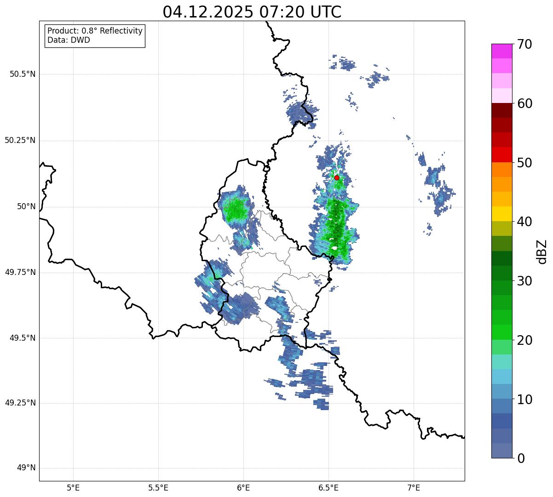553x497 pixels.
Task: Click the colorbar '40' tick label
Action: point(524,222)
